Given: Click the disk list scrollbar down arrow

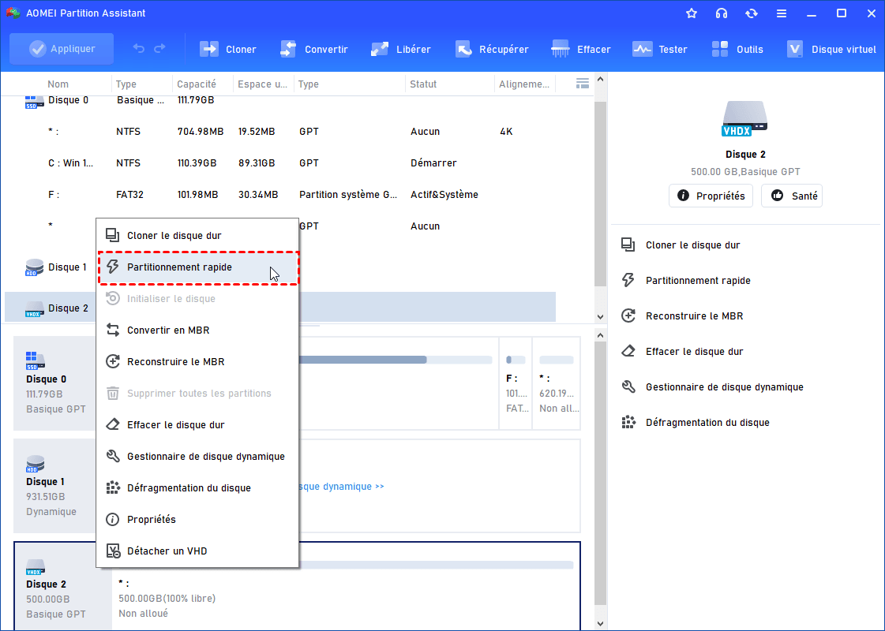Looking at the screenshot, I should coord(599,316).
